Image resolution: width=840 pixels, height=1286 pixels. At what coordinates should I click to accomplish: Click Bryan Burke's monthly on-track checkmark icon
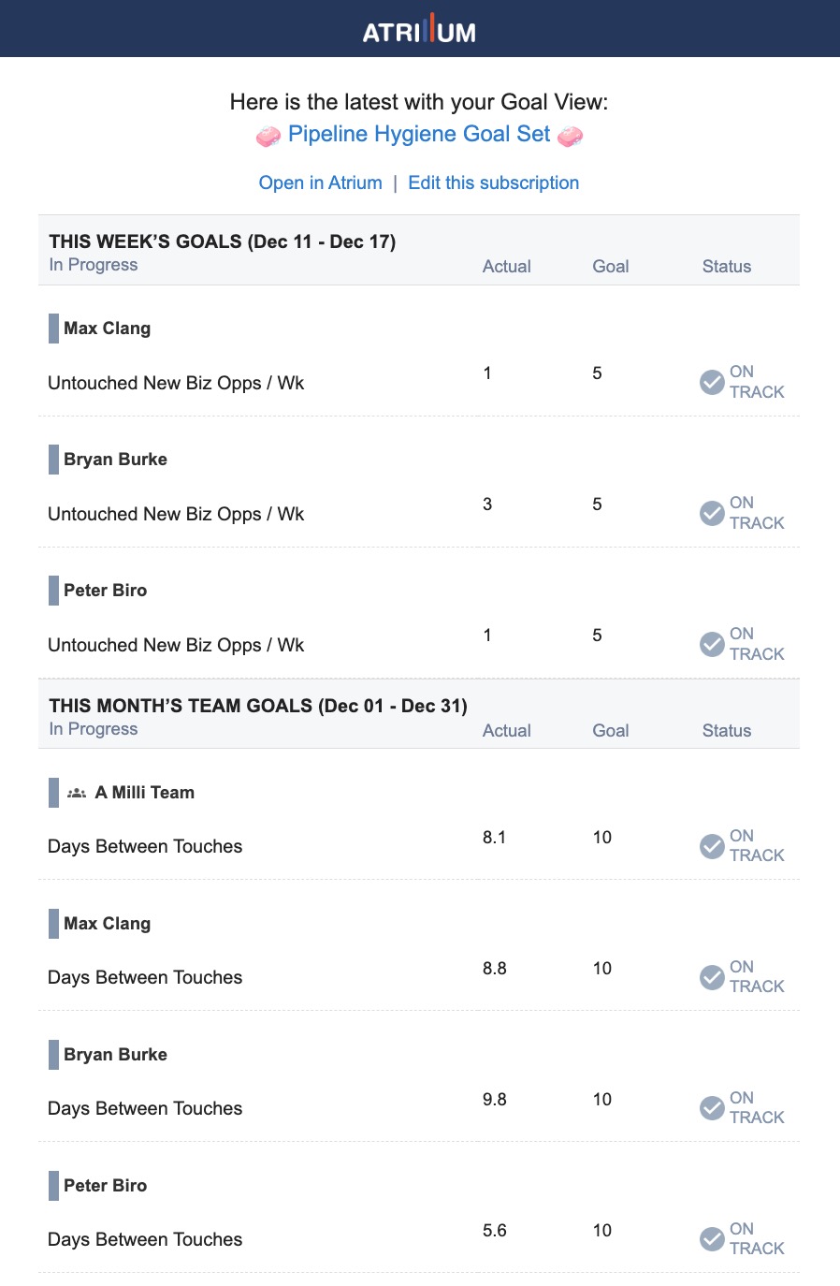point(712,1108)
